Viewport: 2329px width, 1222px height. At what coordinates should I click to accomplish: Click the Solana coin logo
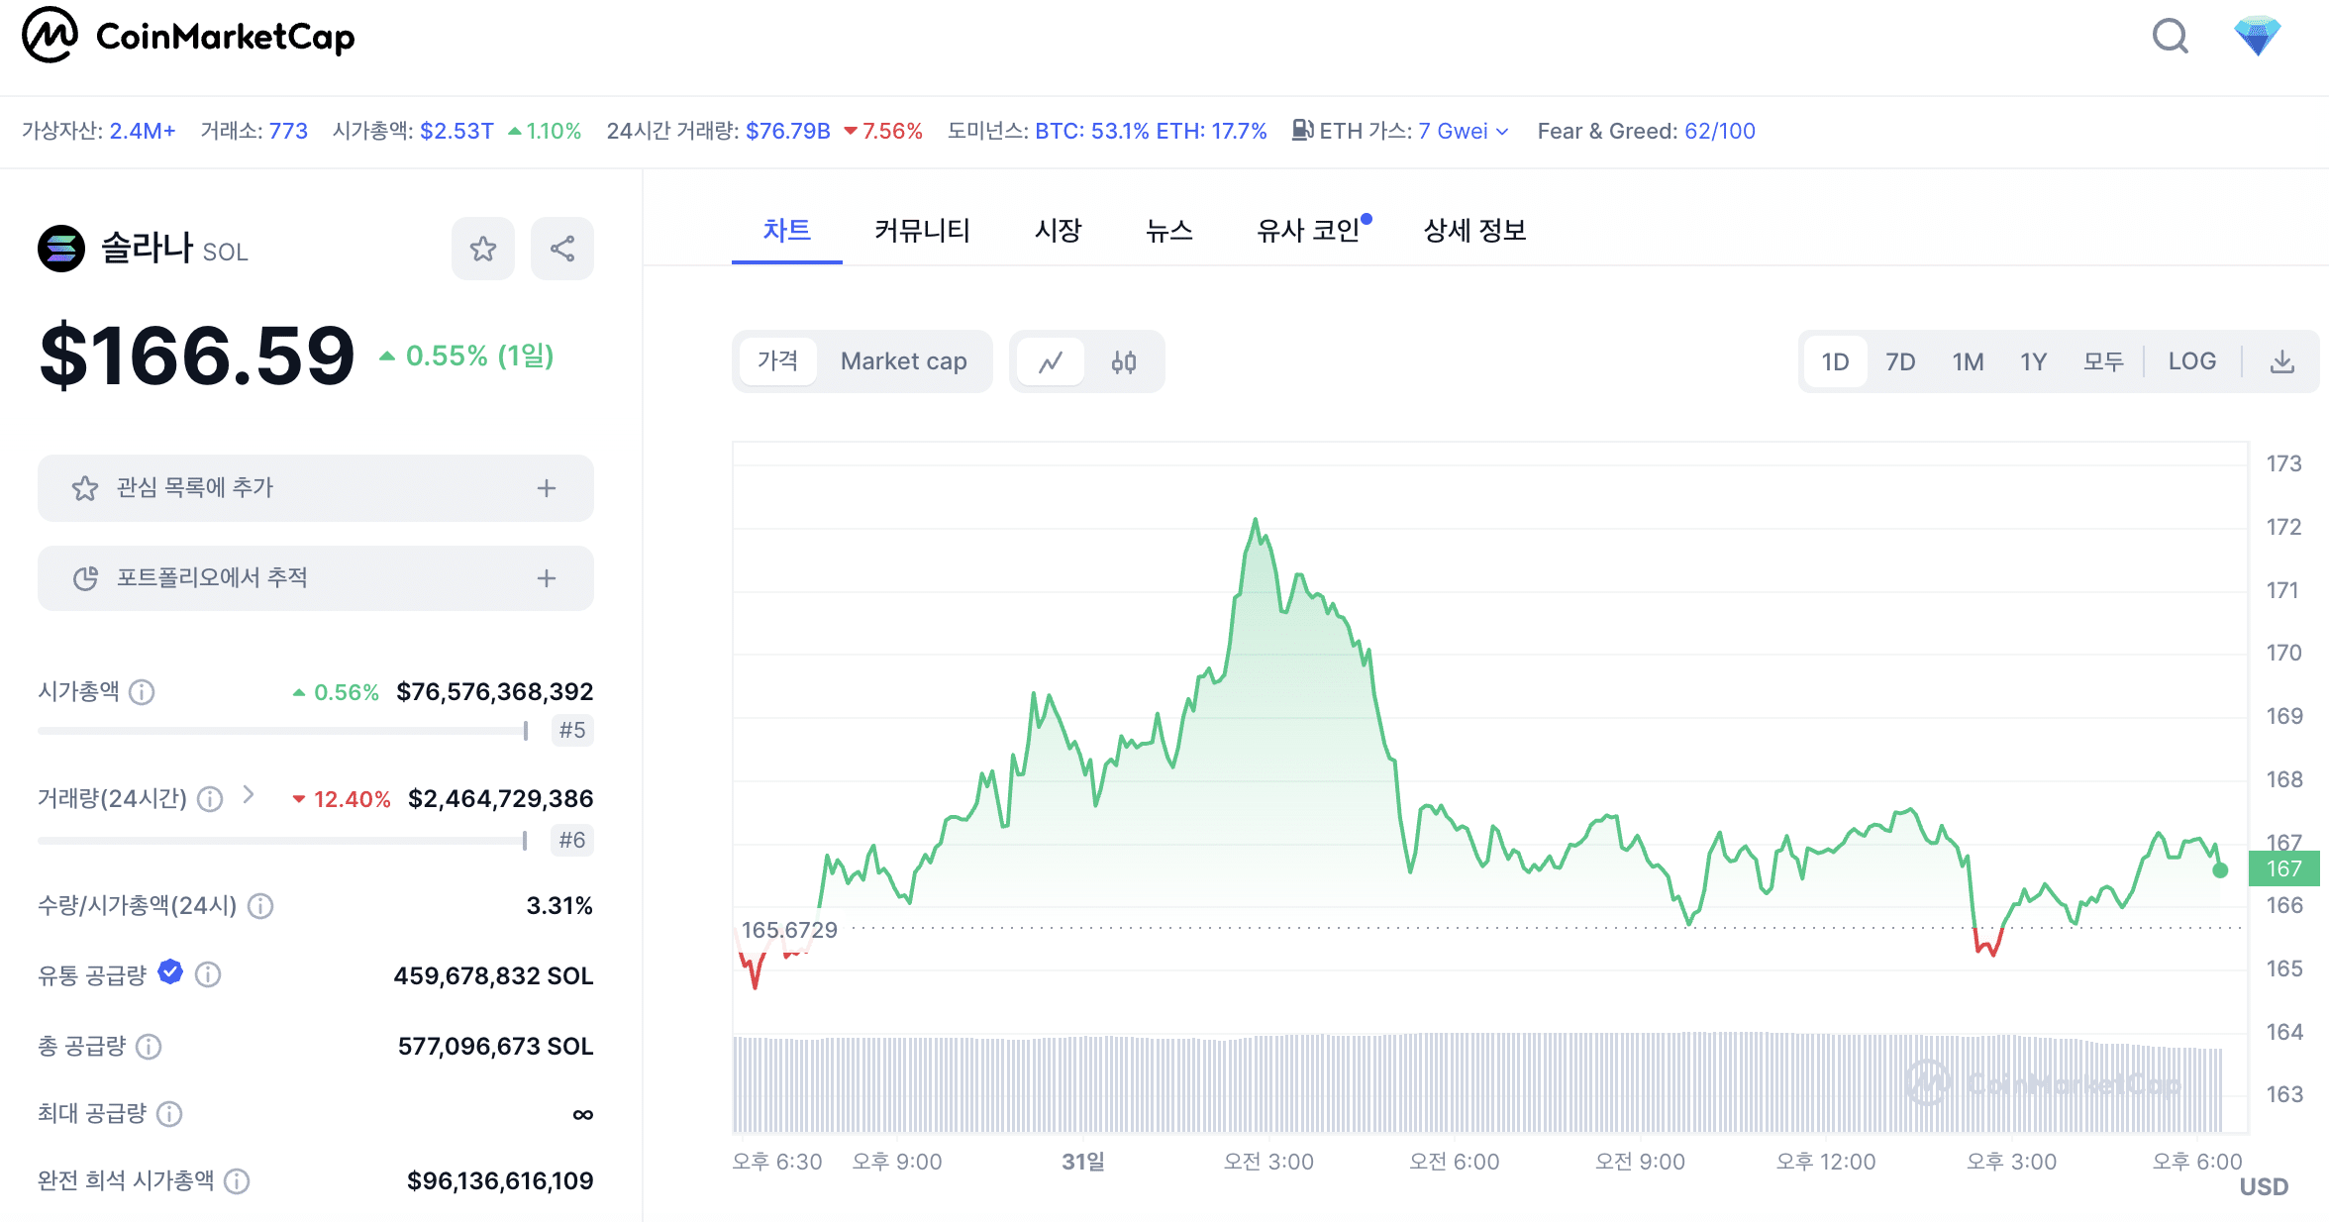[61, 249]
